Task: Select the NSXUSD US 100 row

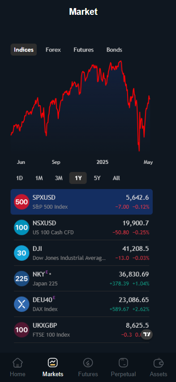Action: (82, 227)
